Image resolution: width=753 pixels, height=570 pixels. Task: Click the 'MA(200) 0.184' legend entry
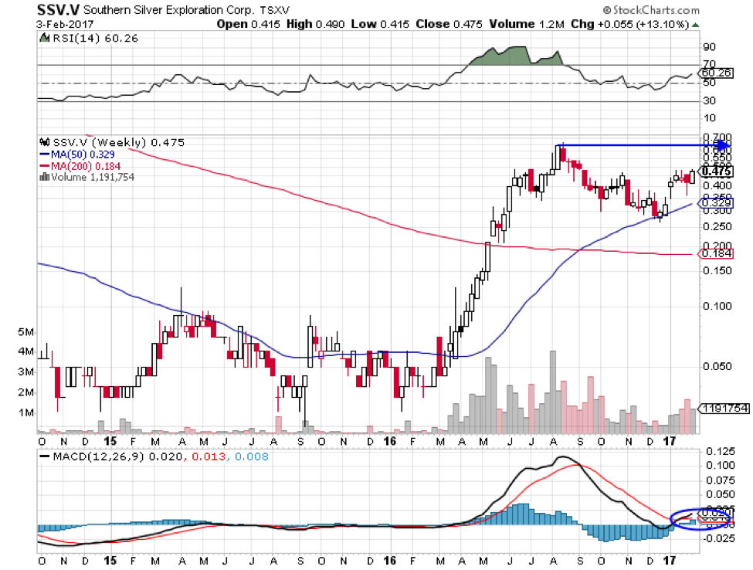click(86, 166)
